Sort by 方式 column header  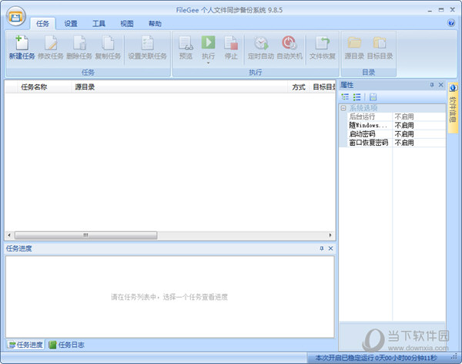[299, 87]
